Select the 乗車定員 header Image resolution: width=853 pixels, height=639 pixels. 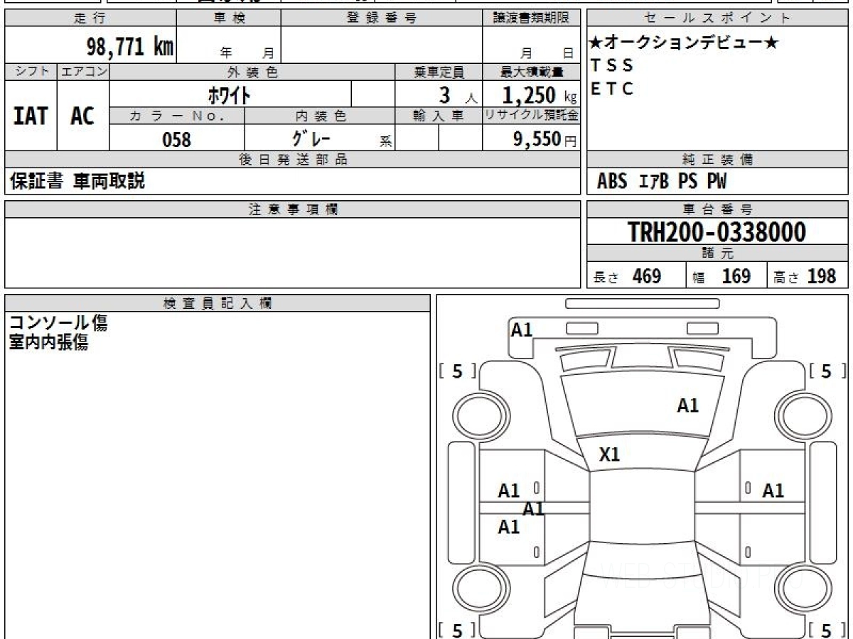click(439, 72)
